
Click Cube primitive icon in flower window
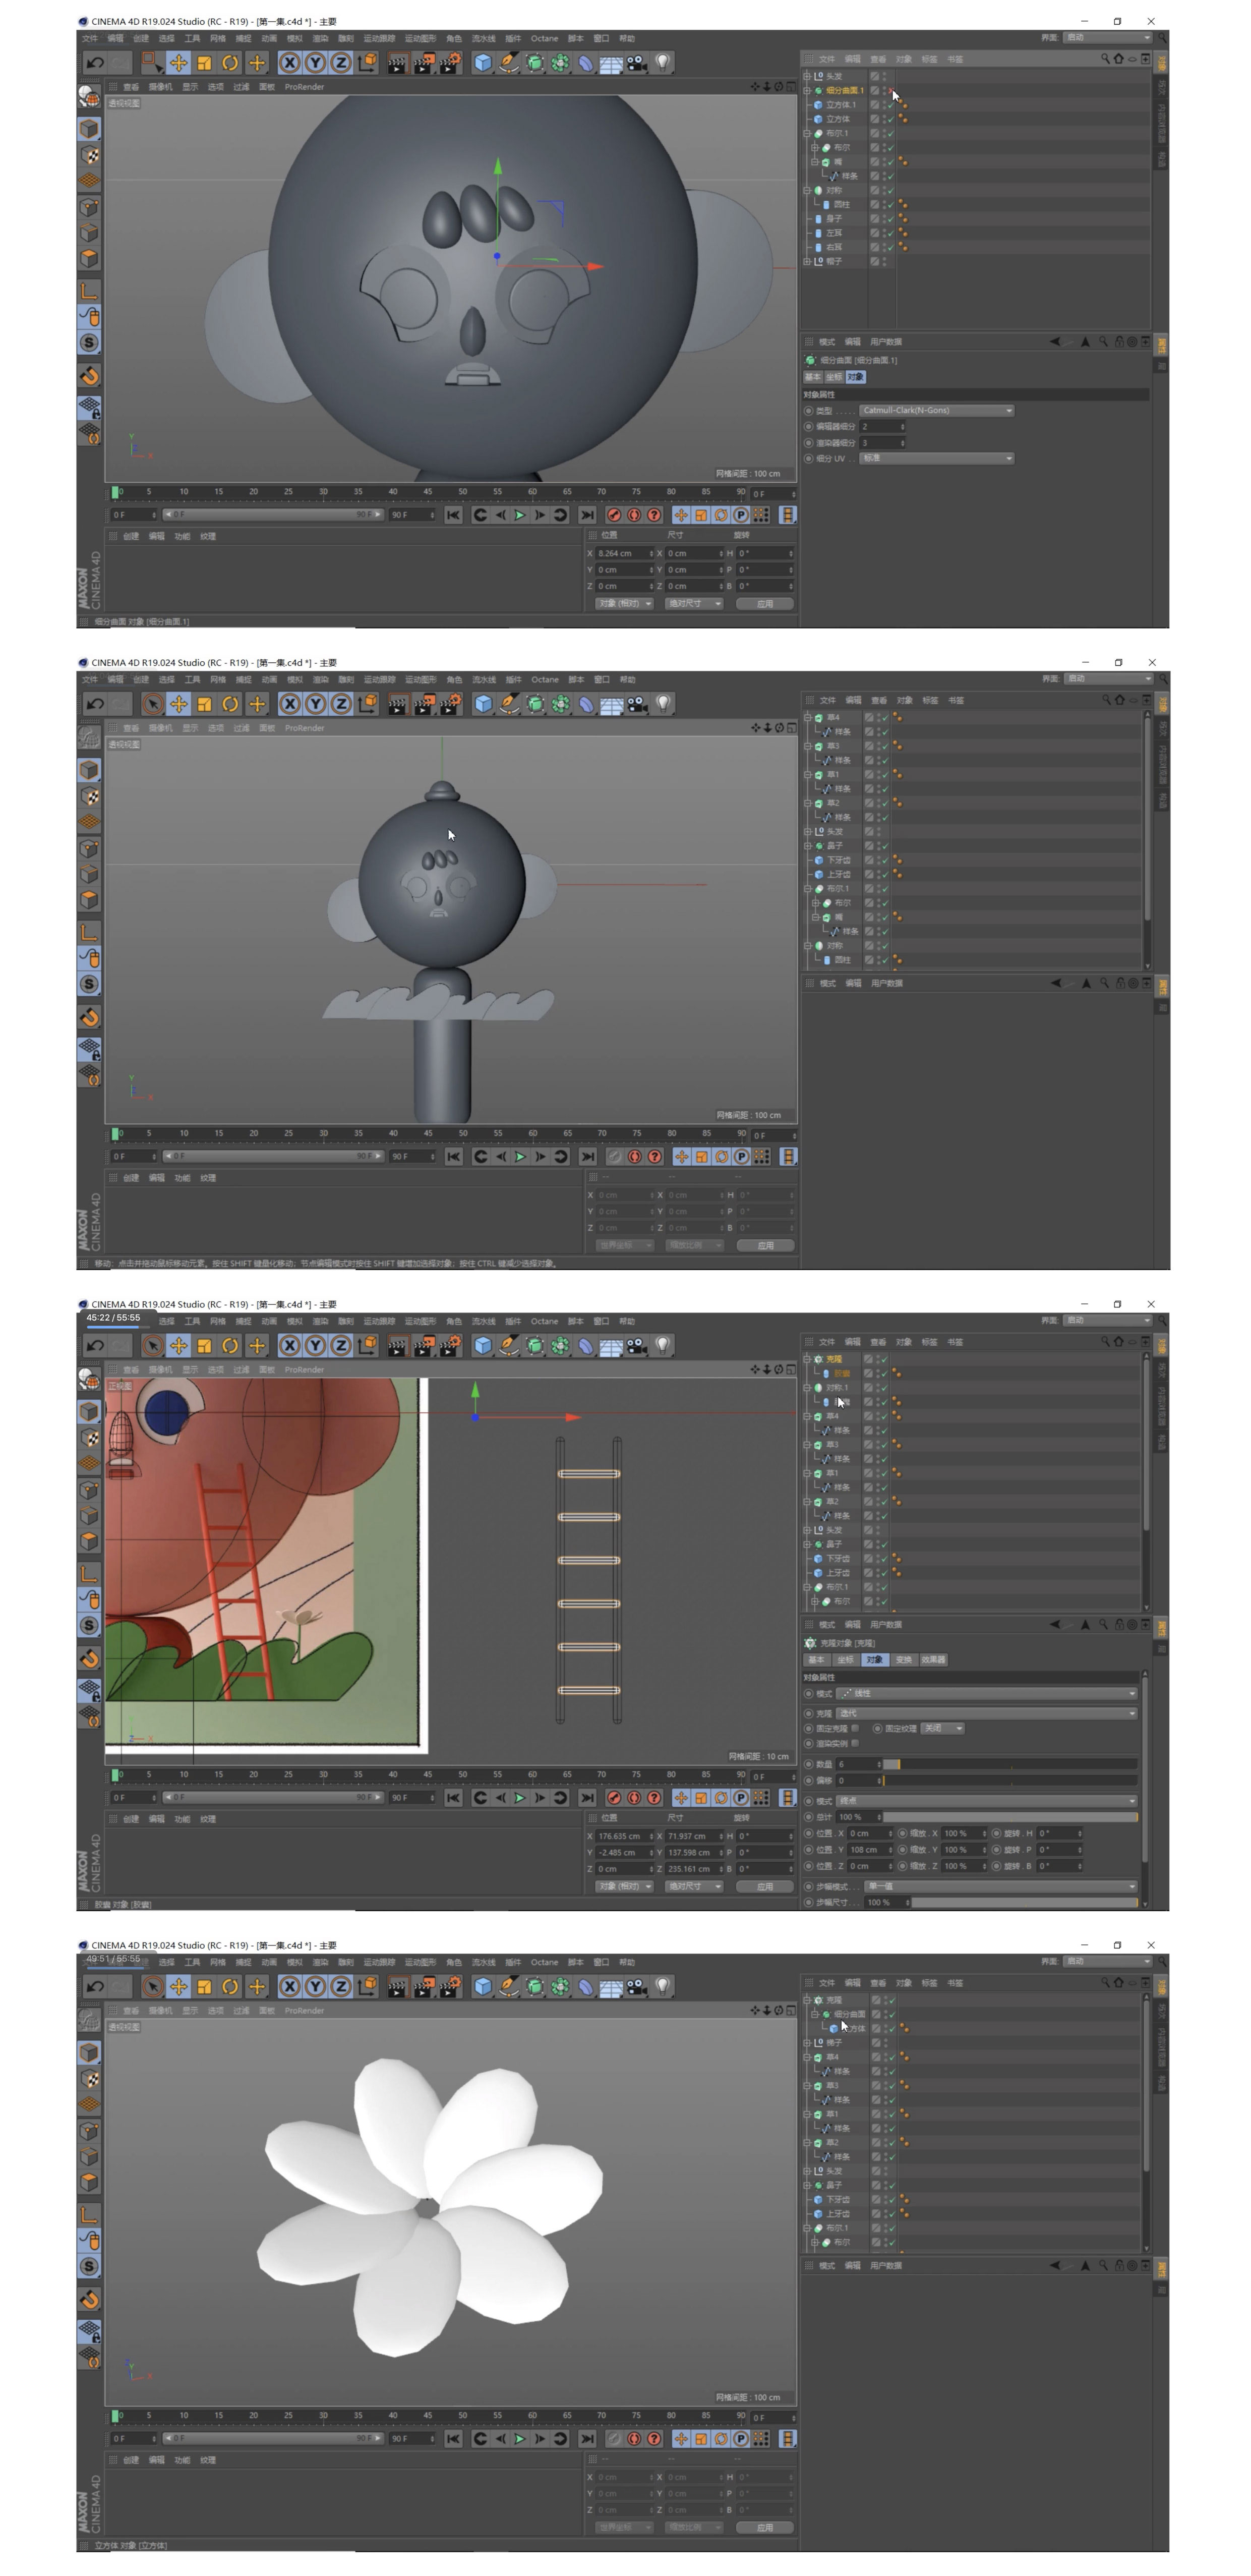(x=483, y=1987)
